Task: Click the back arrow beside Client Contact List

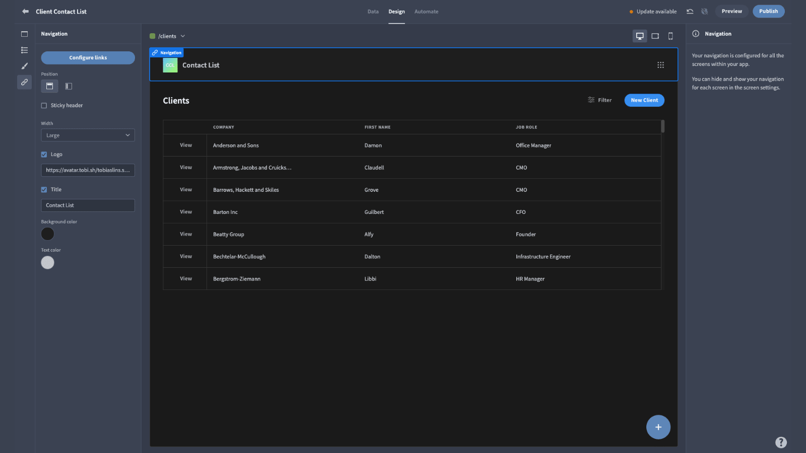Action: (25, 11)
